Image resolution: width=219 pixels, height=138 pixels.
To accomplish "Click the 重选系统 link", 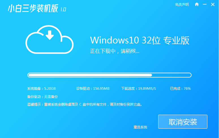I will click(140, 127).
